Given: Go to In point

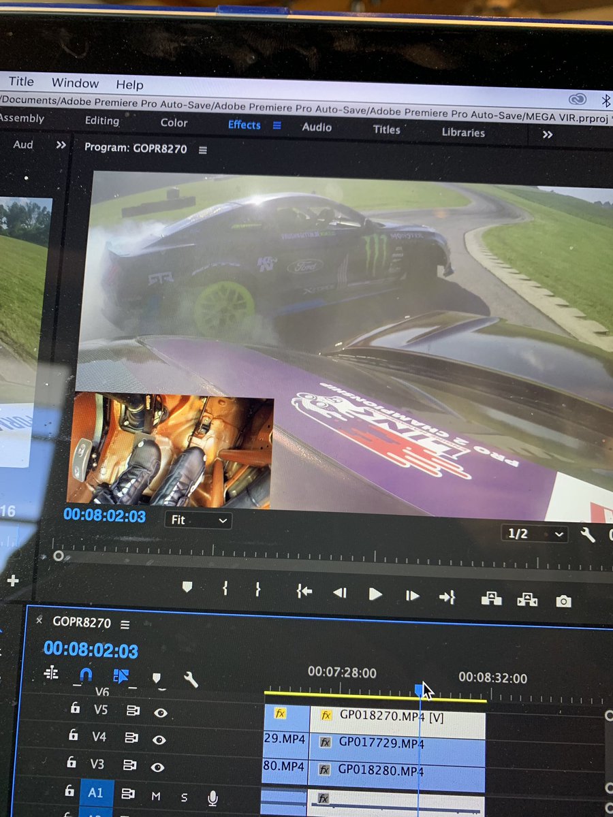Looking at the screenshot, I should point(304,592).
